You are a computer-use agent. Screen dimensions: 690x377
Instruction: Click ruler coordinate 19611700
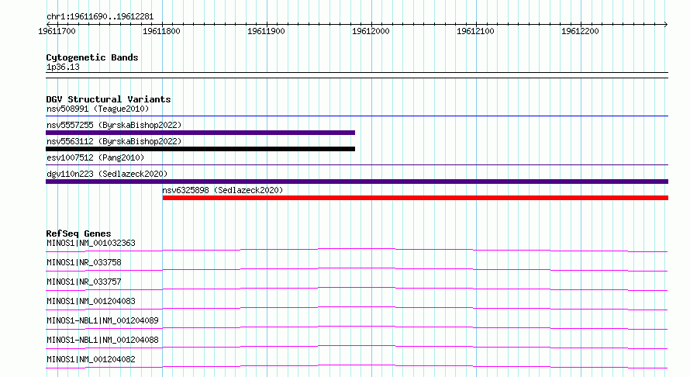click(x=57, y=31)
